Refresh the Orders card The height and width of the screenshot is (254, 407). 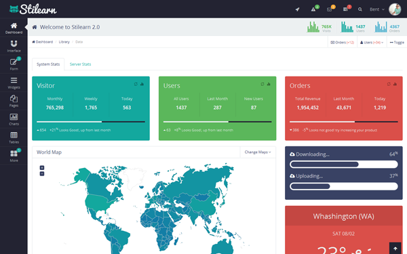(x=389, y=84)
